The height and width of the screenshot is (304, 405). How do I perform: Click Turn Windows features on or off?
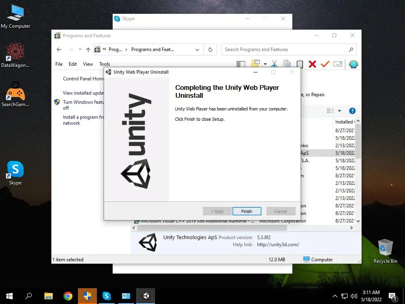[83, 105]
